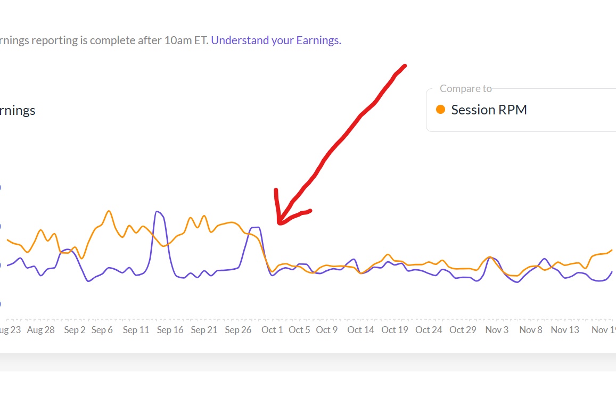The width and height of the screenshot is (616, 398).
Task: Select the Sep 16 date label
Action: click(x=170, y=330)
